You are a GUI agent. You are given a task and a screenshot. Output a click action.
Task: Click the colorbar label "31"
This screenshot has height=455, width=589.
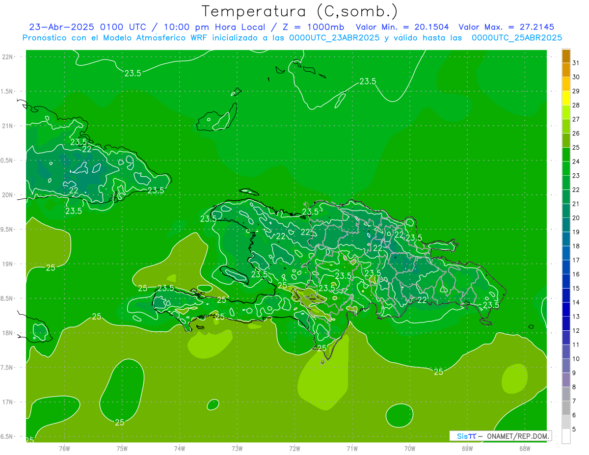point(576,63)
